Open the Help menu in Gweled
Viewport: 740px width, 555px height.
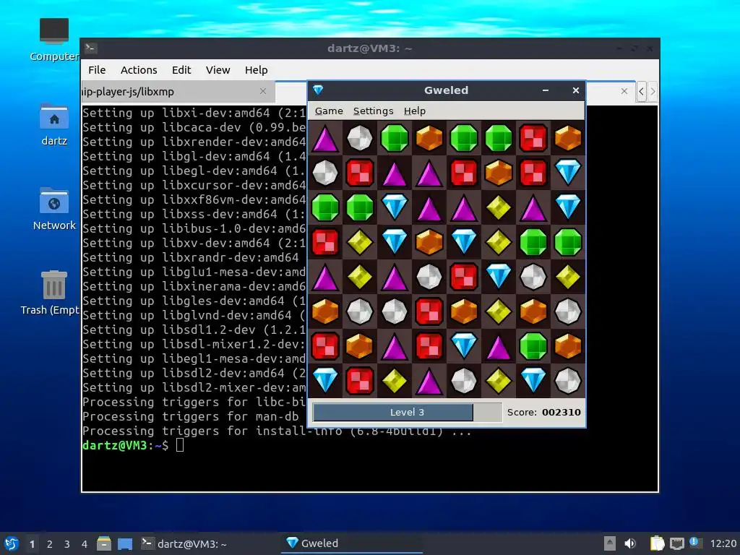coord(414,111)
